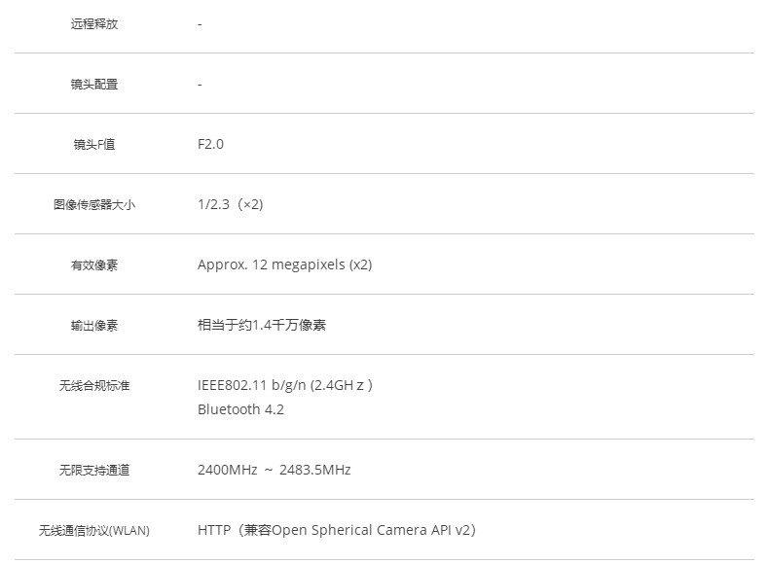
Task: Select the 镜头配置 label text
Action: (94, 85)
